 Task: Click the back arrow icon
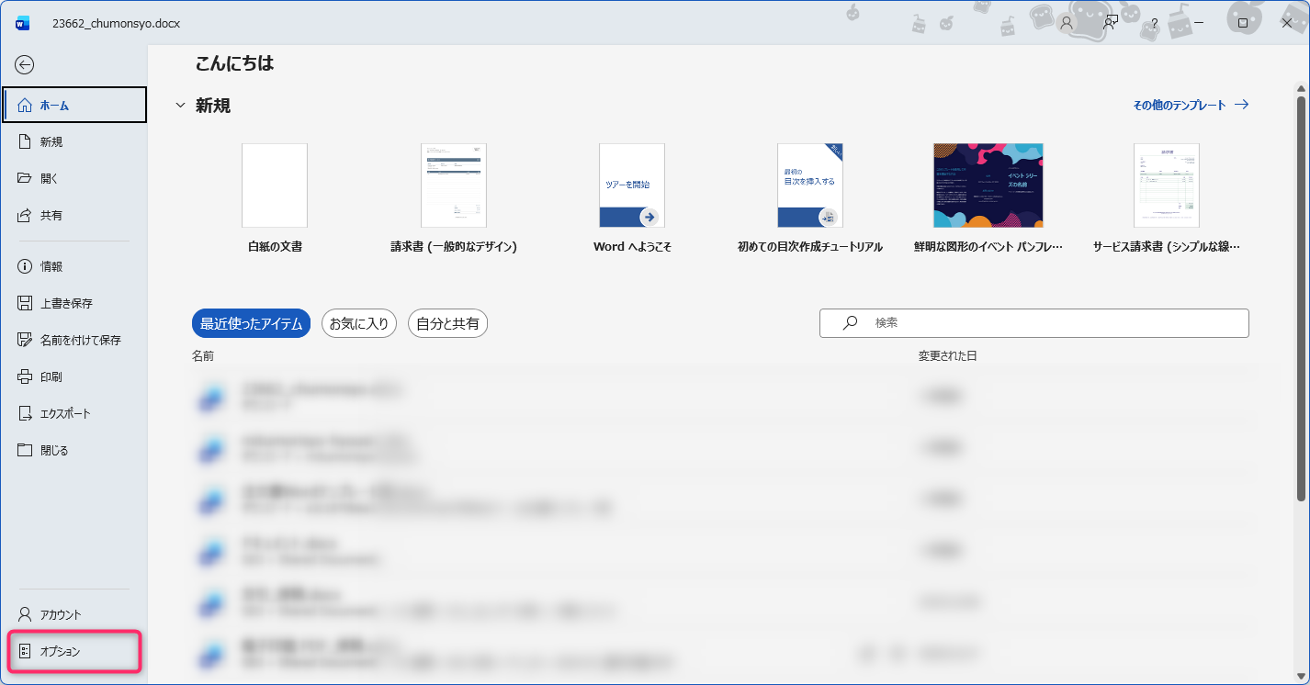(x=25, y=64)
